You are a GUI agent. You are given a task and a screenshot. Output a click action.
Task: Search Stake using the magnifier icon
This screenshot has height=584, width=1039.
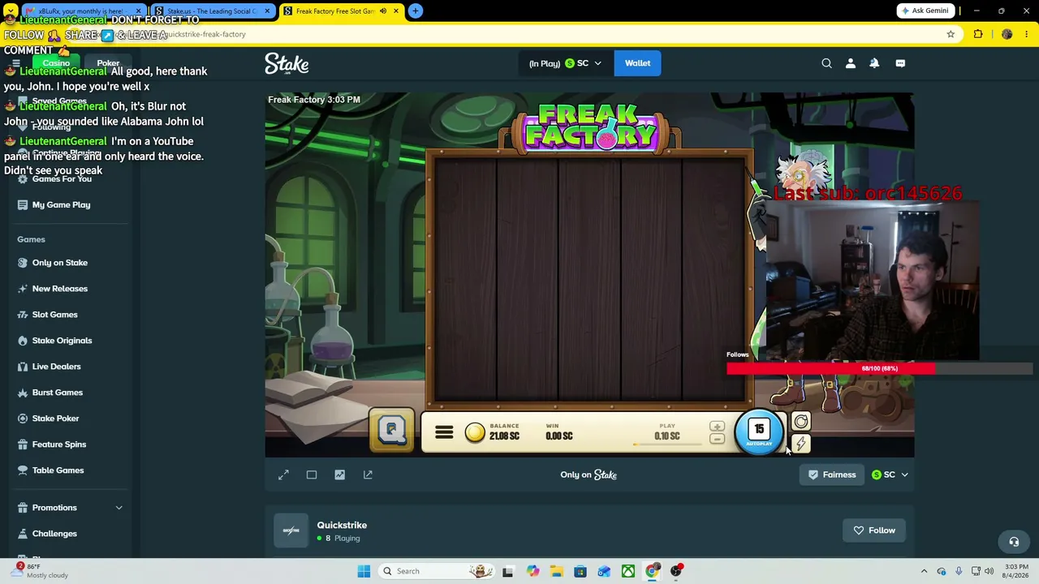[x=826, y=63]
